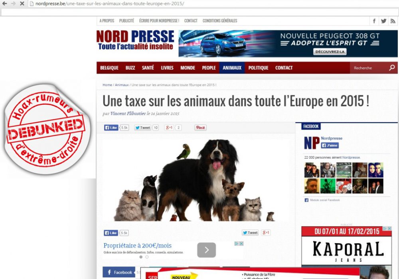The image size is (399, 279).
Task: Stop page loading with X button
Action: pos(22,4)
